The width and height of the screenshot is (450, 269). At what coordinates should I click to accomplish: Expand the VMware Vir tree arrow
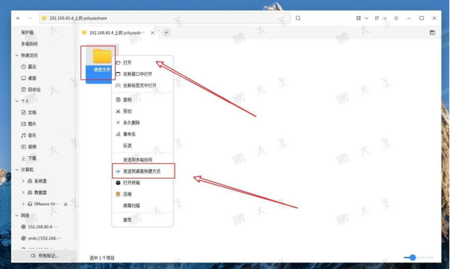(x=23, y=204)
